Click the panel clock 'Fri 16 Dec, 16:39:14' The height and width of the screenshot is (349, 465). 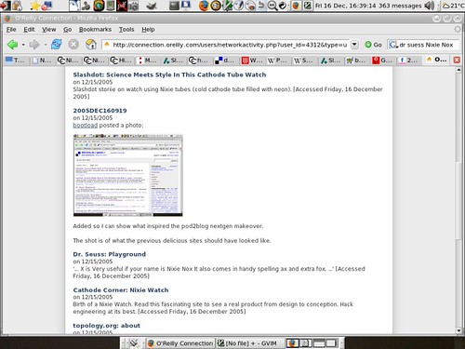click(x=346, y=6)
